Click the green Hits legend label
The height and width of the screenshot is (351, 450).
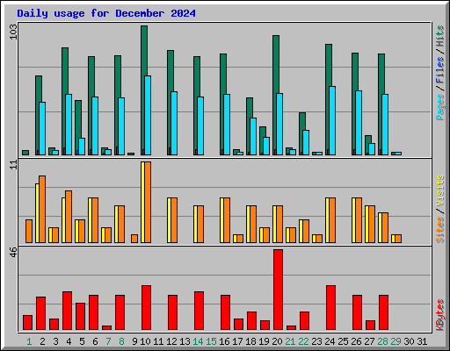(439, 36)
